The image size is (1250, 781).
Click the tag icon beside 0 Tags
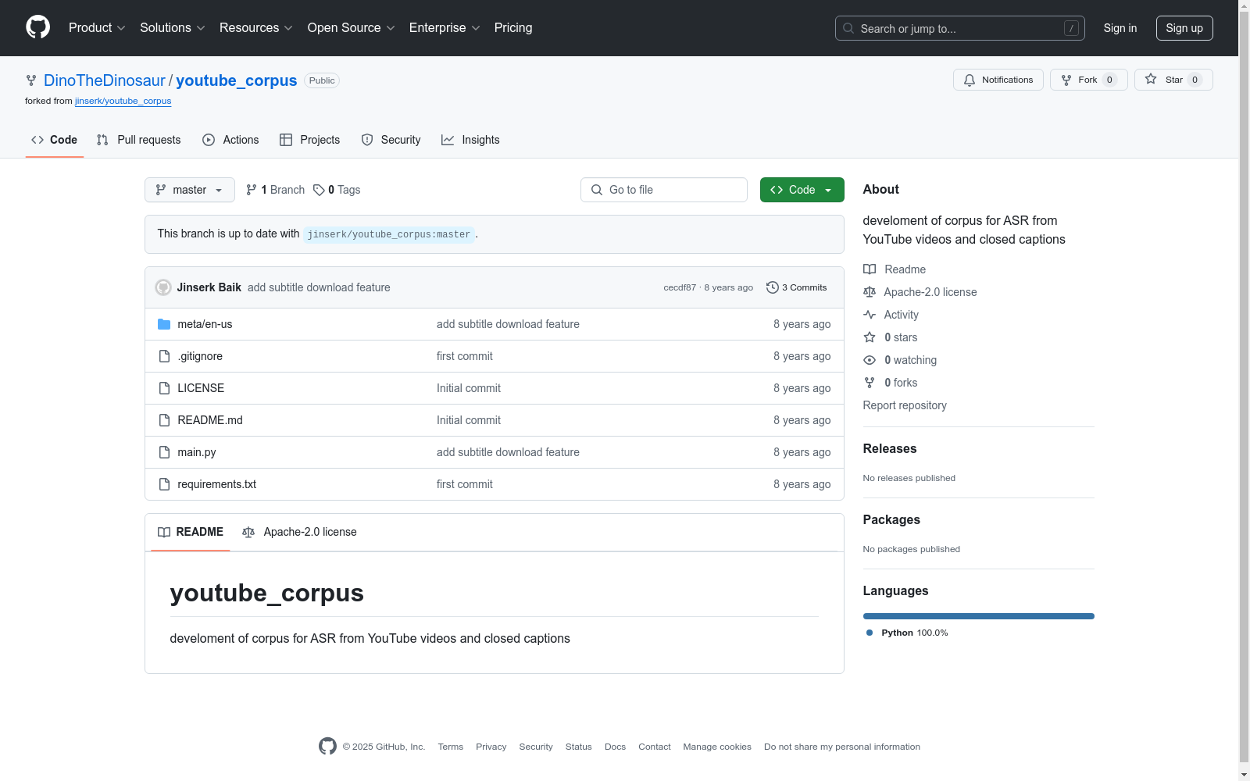(x=319, y=190)
